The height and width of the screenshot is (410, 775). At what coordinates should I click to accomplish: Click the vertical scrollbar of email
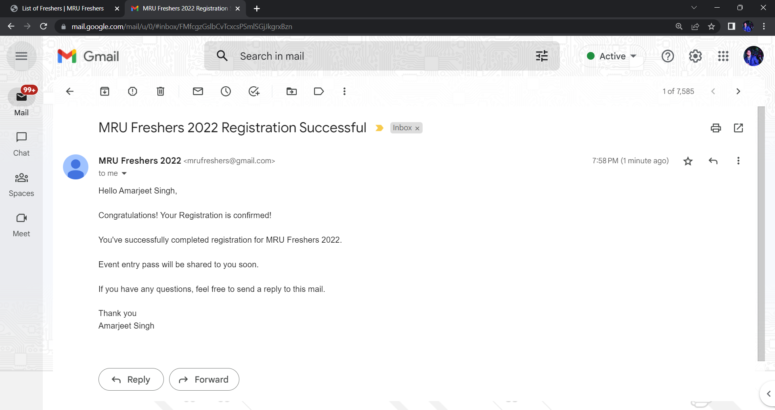[x=761, y=234]
